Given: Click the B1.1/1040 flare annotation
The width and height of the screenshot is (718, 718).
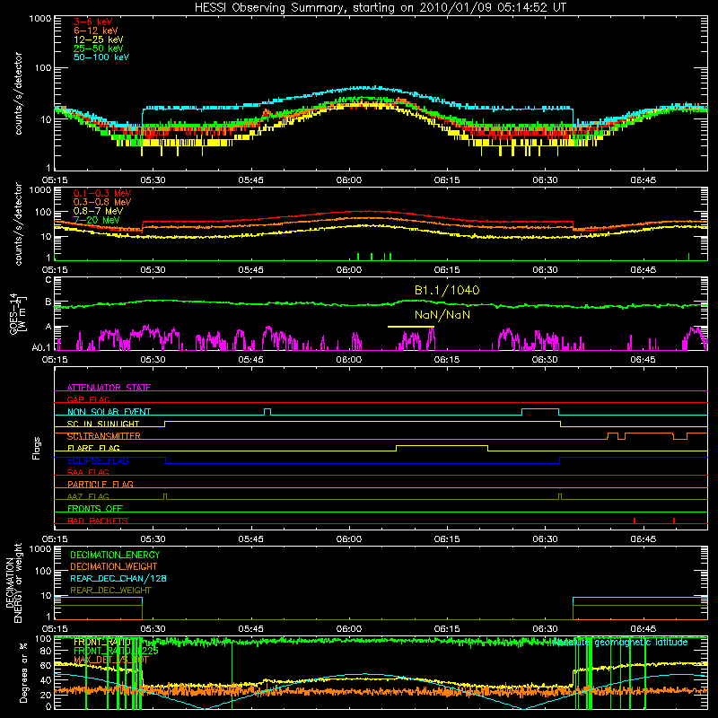Looking at the screenshot, I should coord(447,290).
